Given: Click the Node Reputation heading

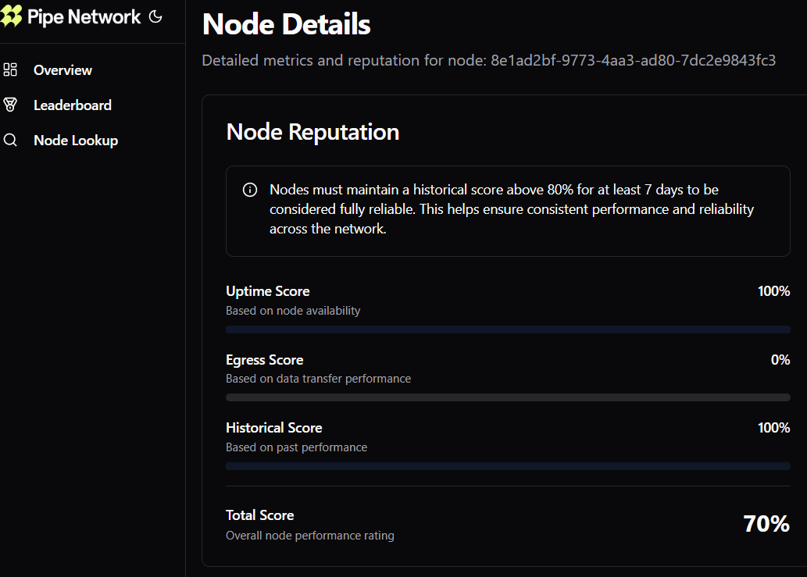Looking at the screenshot, I should 313,132.
